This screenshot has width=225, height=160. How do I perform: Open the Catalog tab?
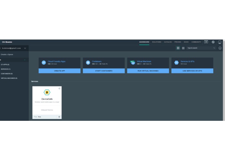click(168, 42)
